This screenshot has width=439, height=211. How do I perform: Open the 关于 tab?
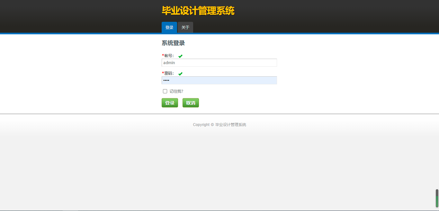pyautogui.click(x=185, y=27)
